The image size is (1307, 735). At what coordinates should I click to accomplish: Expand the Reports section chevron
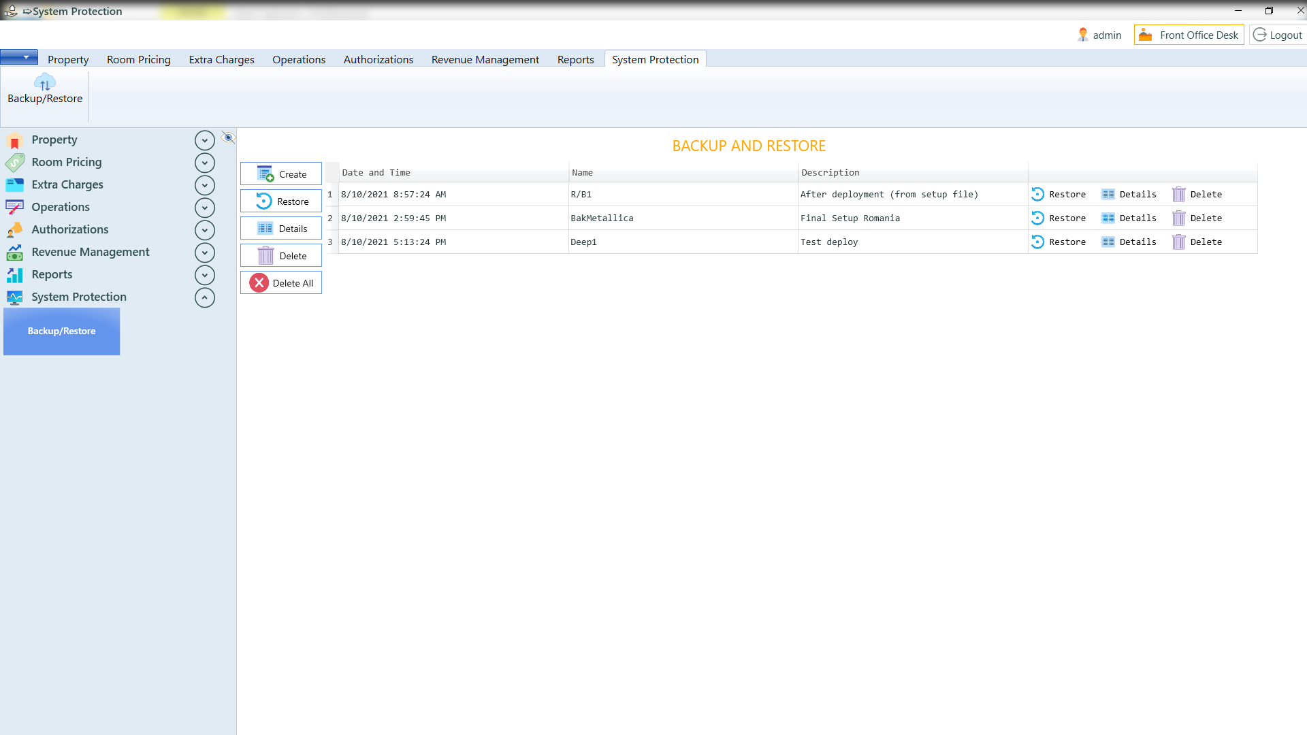[205, 275]
